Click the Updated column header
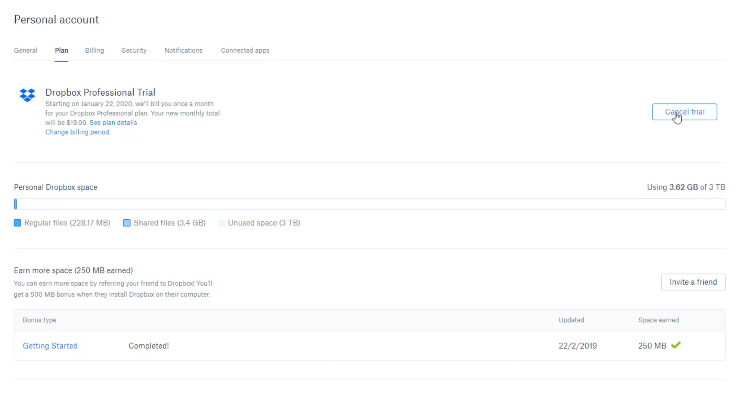Image resolution: width=747 pixels, height=396 pixels. point(571,320)
